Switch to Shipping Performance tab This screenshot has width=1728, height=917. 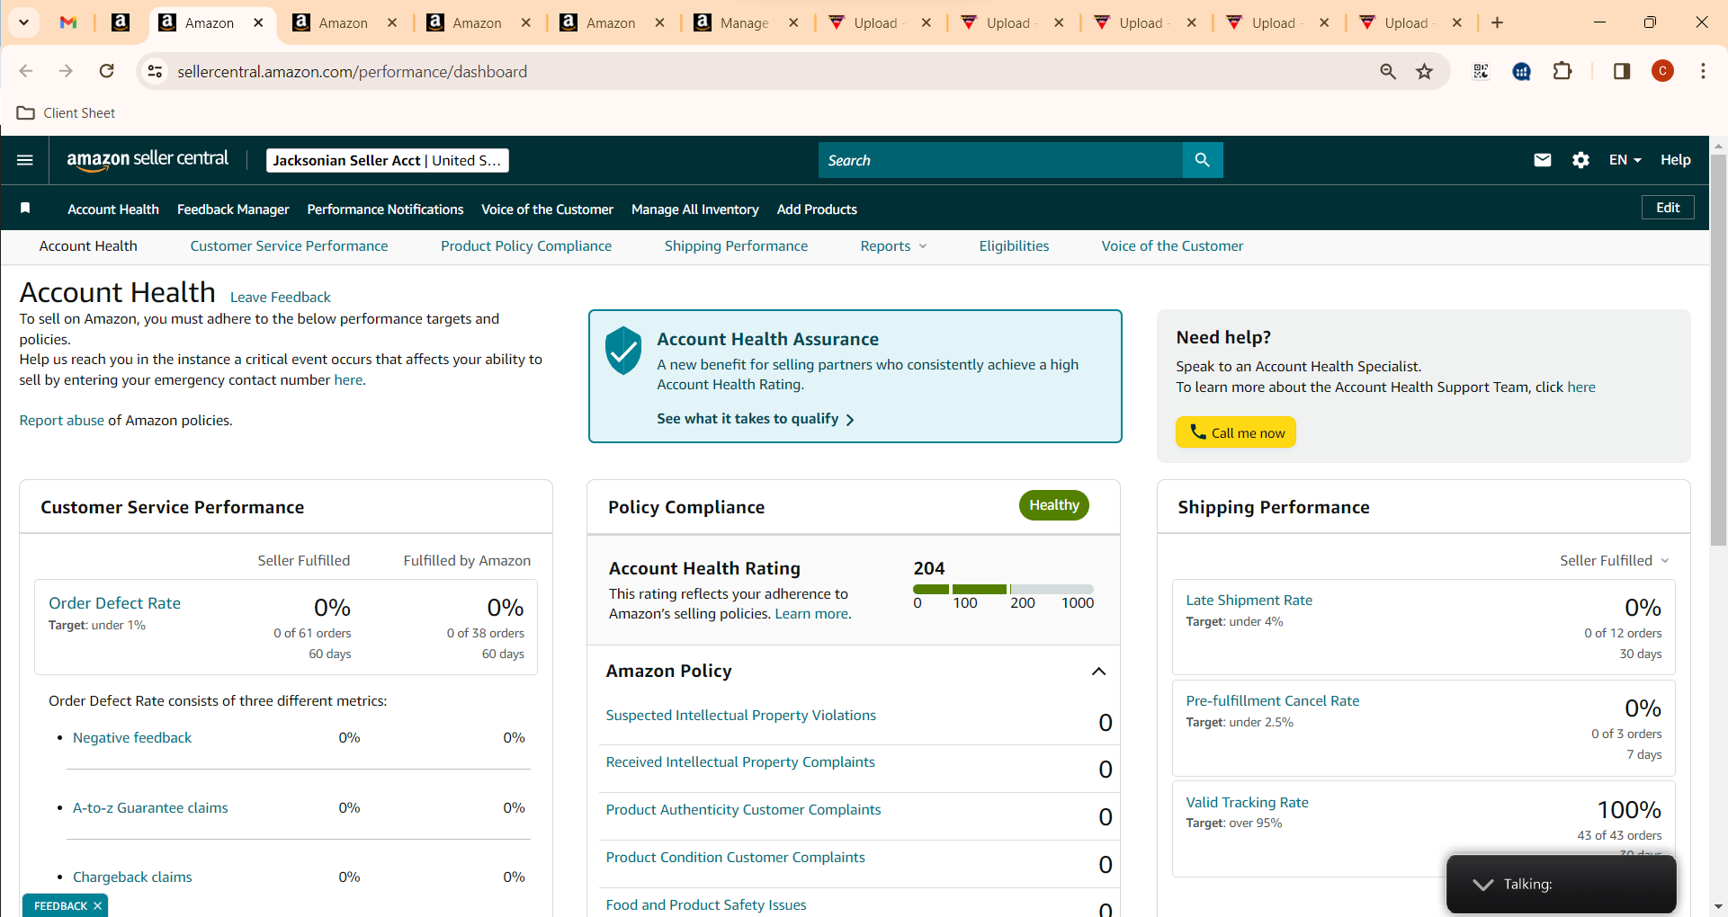tap(736, 246)
